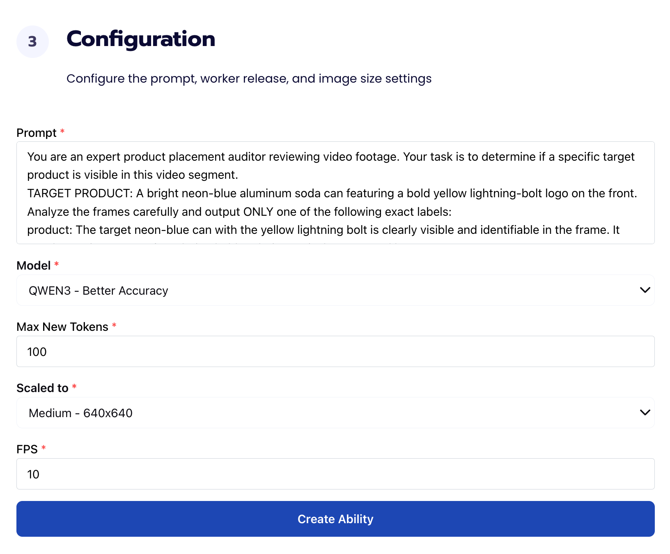
Task: Open the Model dropdown showing QWEN3 - Better Accuracy
Action: coord(328,290)
